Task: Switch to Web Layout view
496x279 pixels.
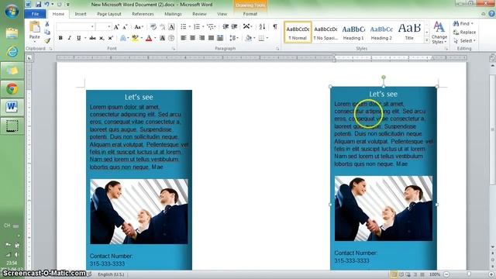Action: (408, 274)
